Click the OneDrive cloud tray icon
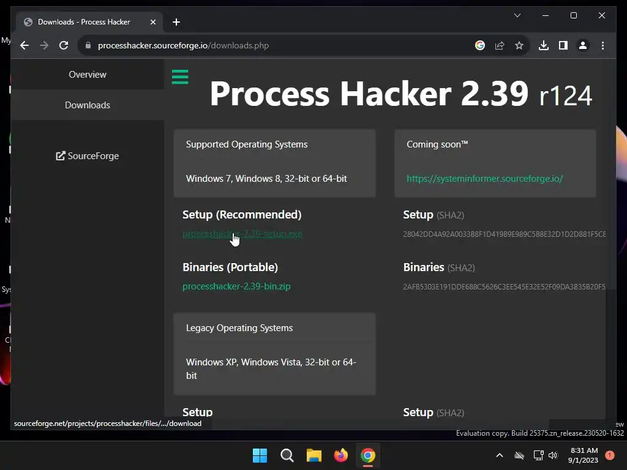Image resolution: width=627 pixels, height=470 pixels. point(519,455)
